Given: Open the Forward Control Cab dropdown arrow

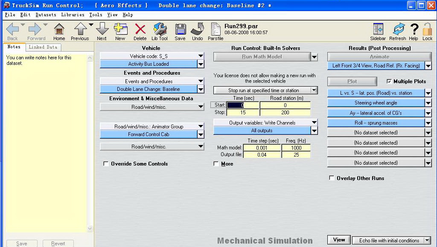Looking at the screenshot, I should tap(201, 134).
